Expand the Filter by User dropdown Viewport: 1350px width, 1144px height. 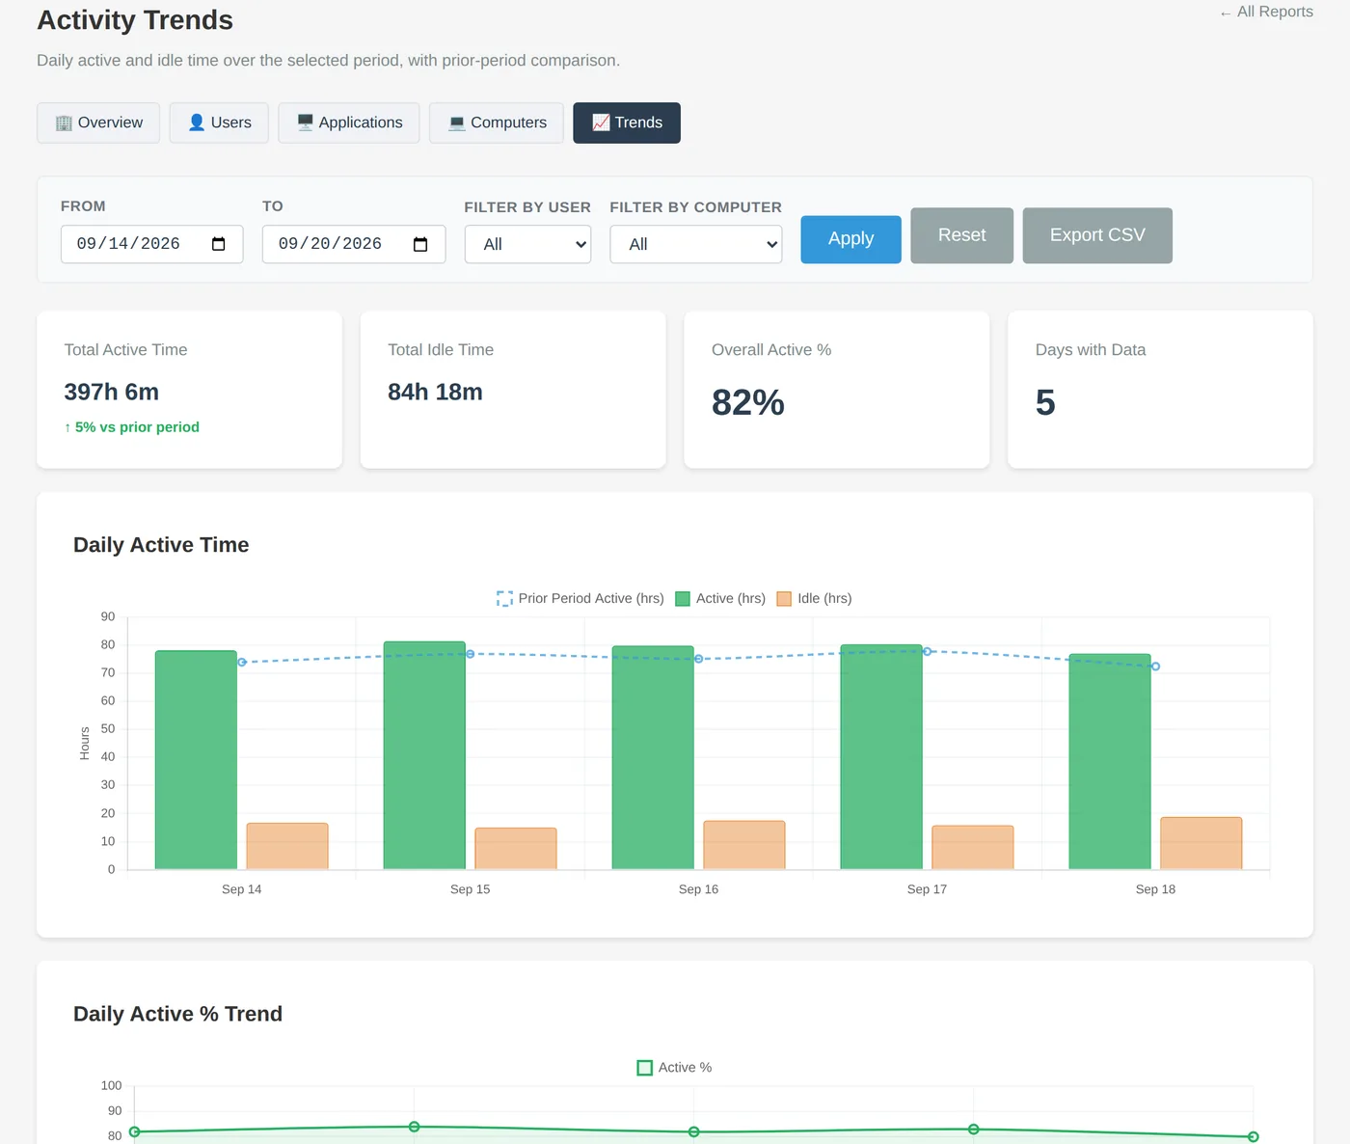[527, 244]
